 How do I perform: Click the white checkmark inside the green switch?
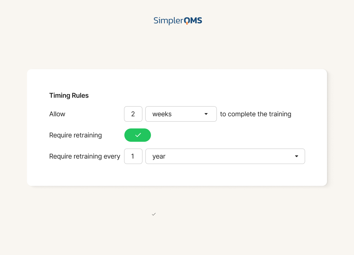tap(138, 135)
